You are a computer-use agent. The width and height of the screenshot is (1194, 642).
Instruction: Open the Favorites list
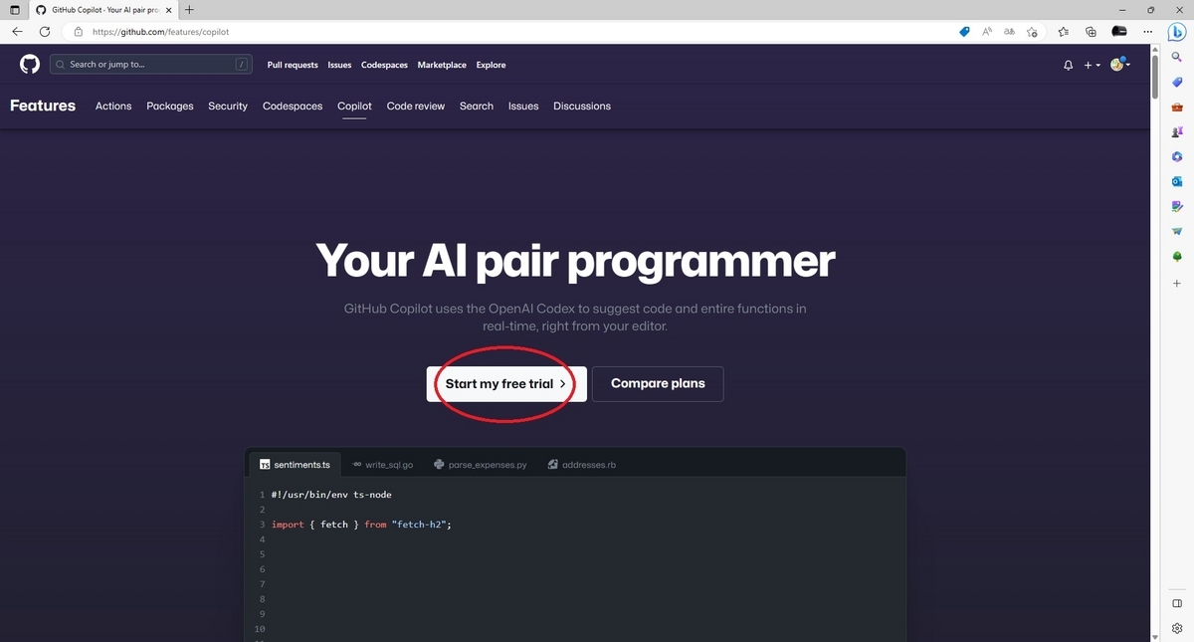(1065, 32)
